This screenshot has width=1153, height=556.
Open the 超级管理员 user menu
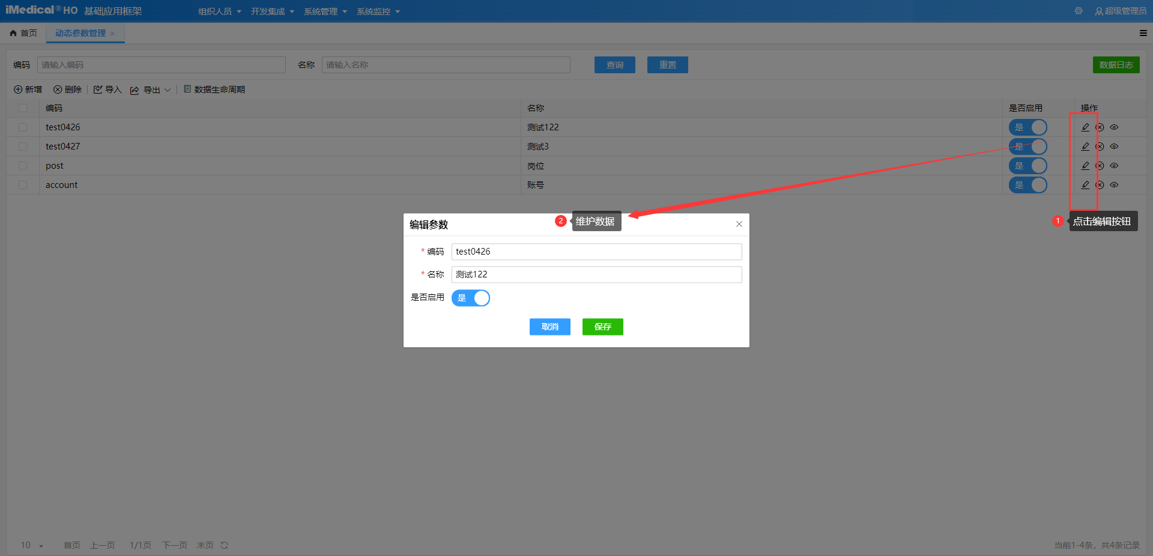tap(1121, 11)
